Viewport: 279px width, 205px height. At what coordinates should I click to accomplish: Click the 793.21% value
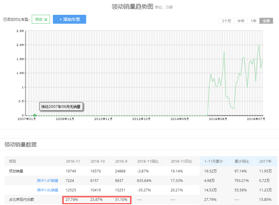242,180
